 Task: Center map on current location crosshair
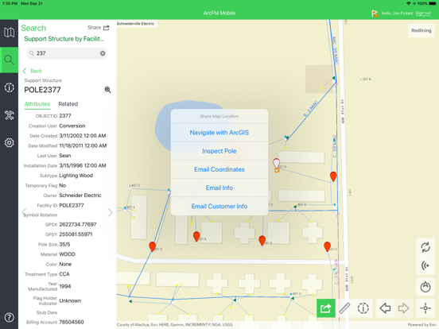[425, 308]
